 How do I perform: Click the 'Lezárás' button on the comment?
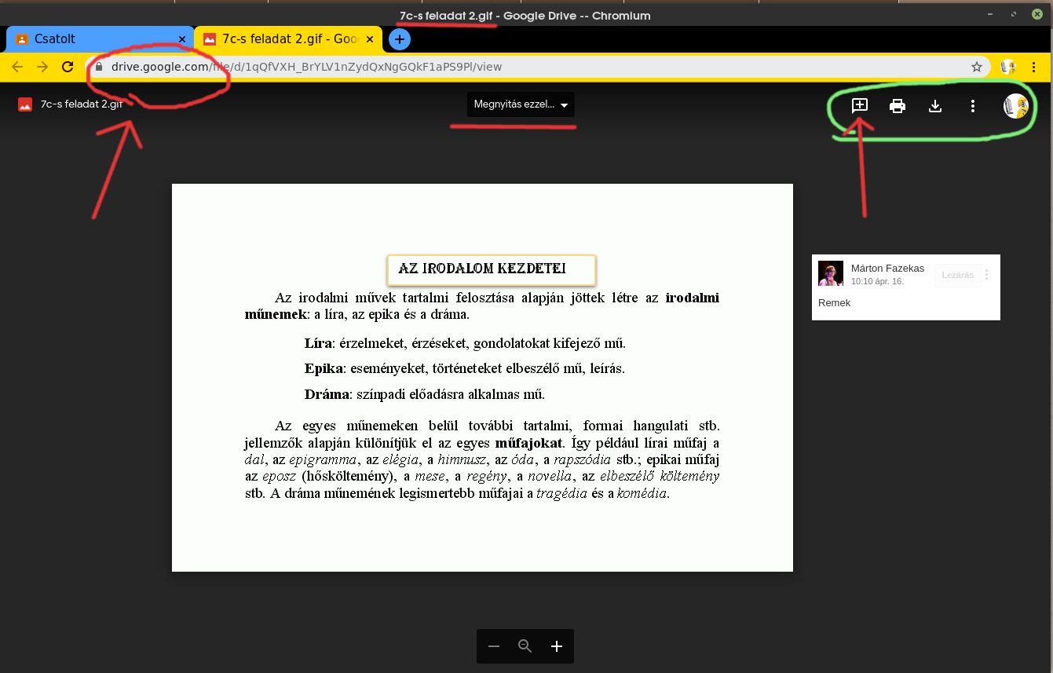[957, 275]
